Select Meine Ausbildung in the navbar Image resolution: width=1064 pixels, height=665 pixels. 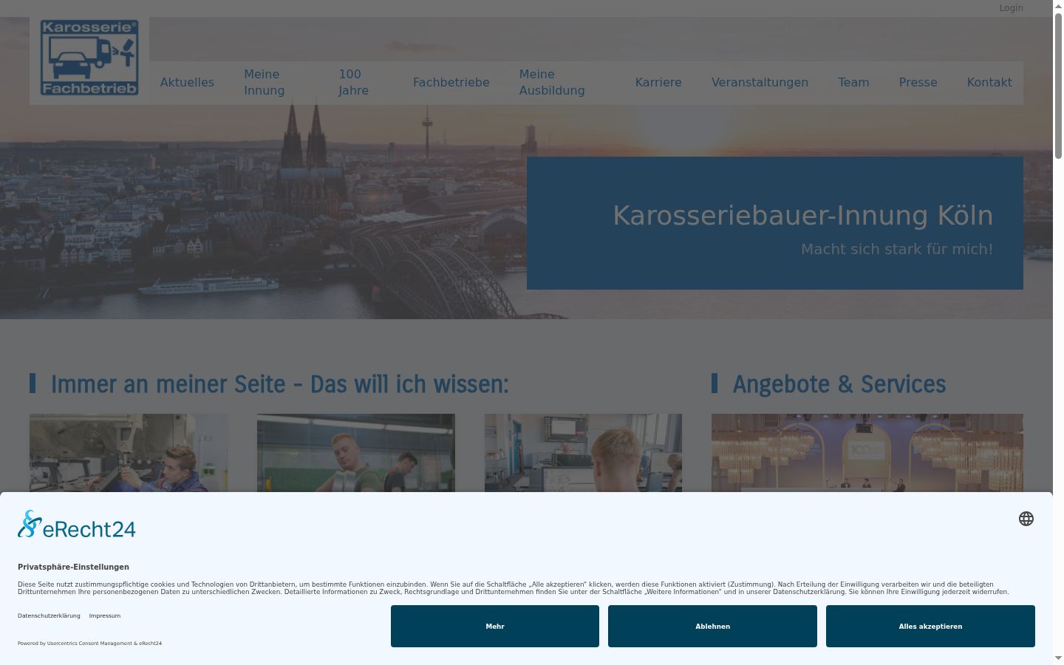[552, 82]
